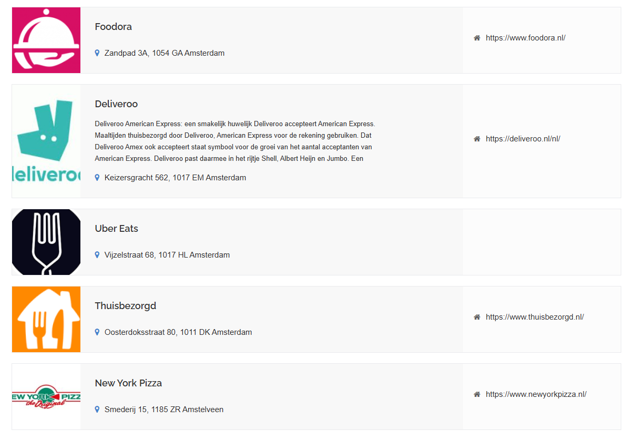Click the home icon beside Deliveroo URL
The image size is (636, 440).
[477, 139]
